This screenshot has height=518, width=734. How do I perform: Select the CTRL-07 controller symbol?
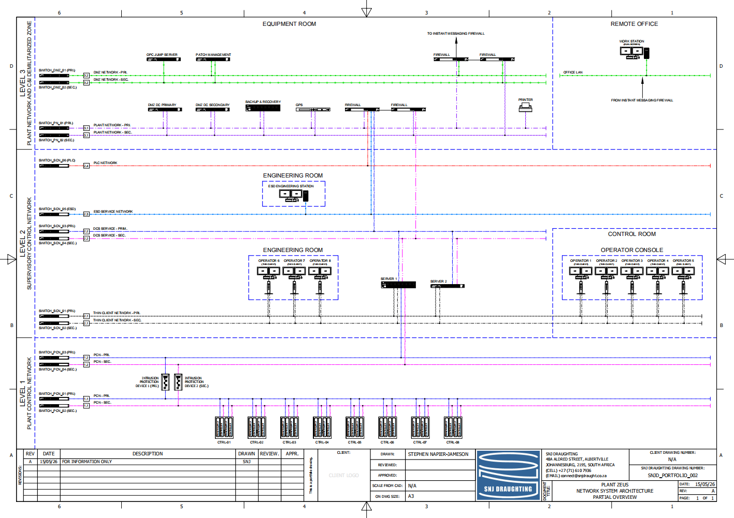pos(420,427)
